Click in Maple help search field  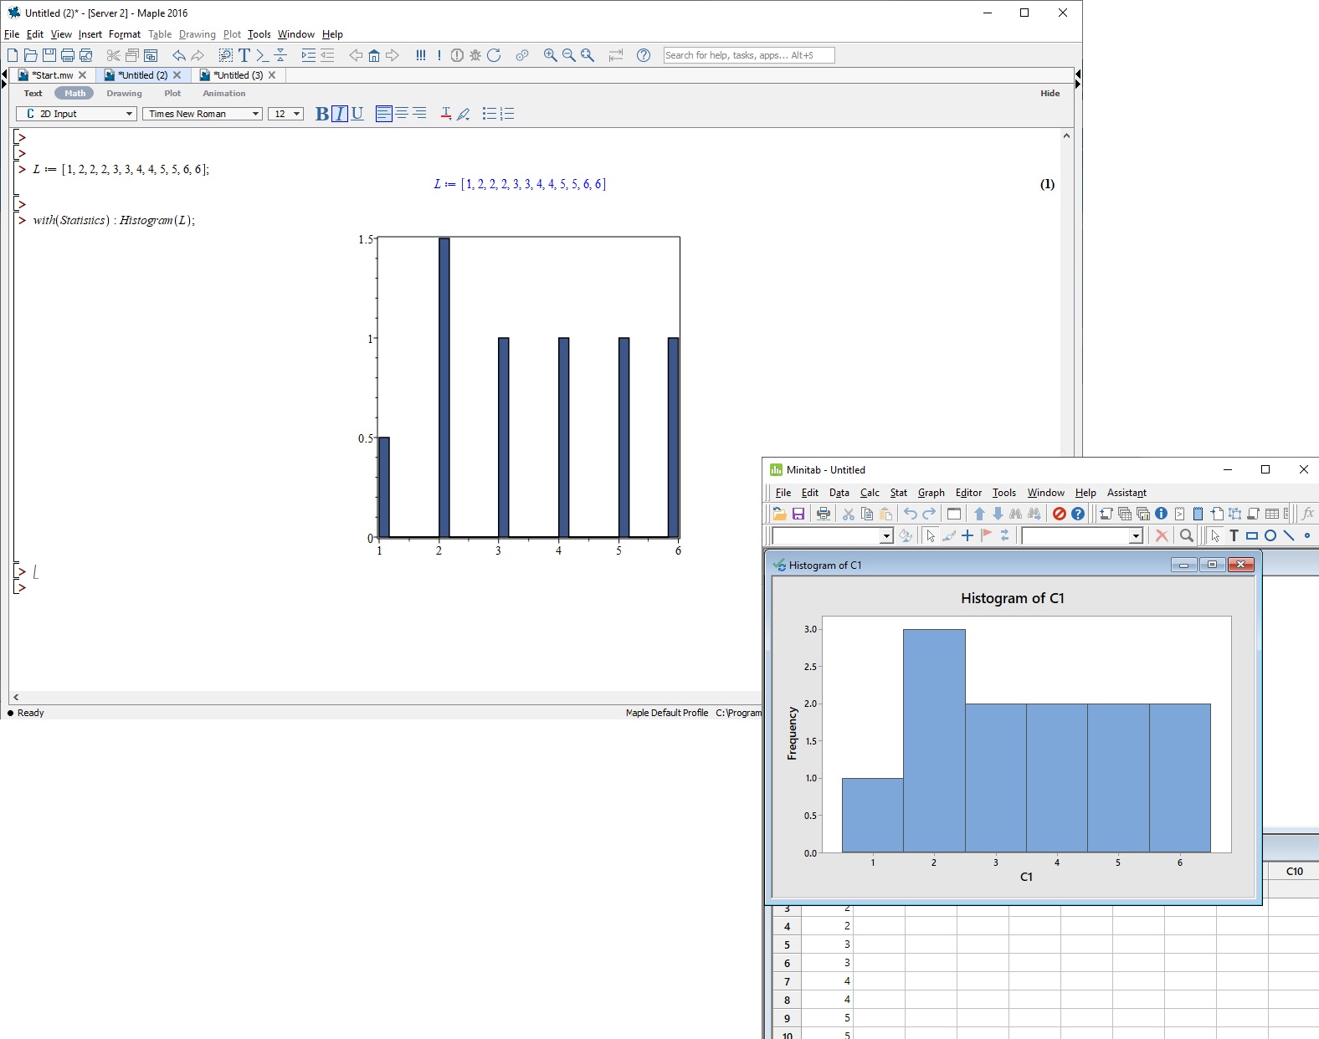point(749,55)
